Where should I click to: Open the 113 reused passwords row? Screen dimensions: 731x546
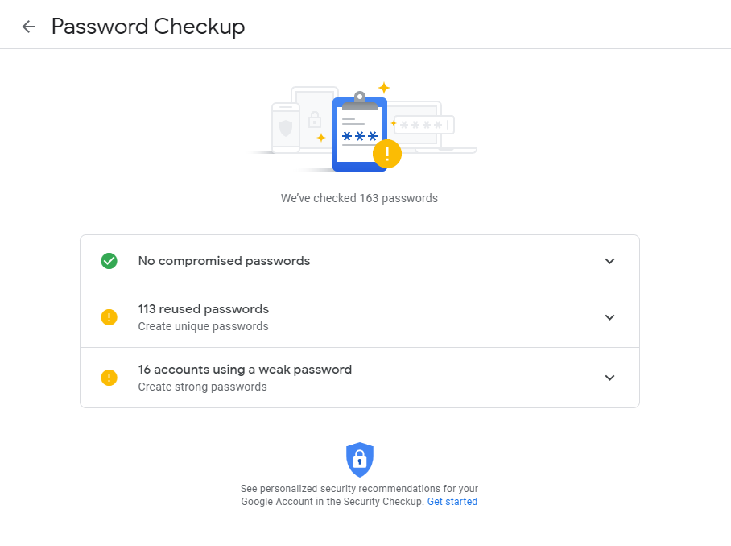tap(359, 317)
